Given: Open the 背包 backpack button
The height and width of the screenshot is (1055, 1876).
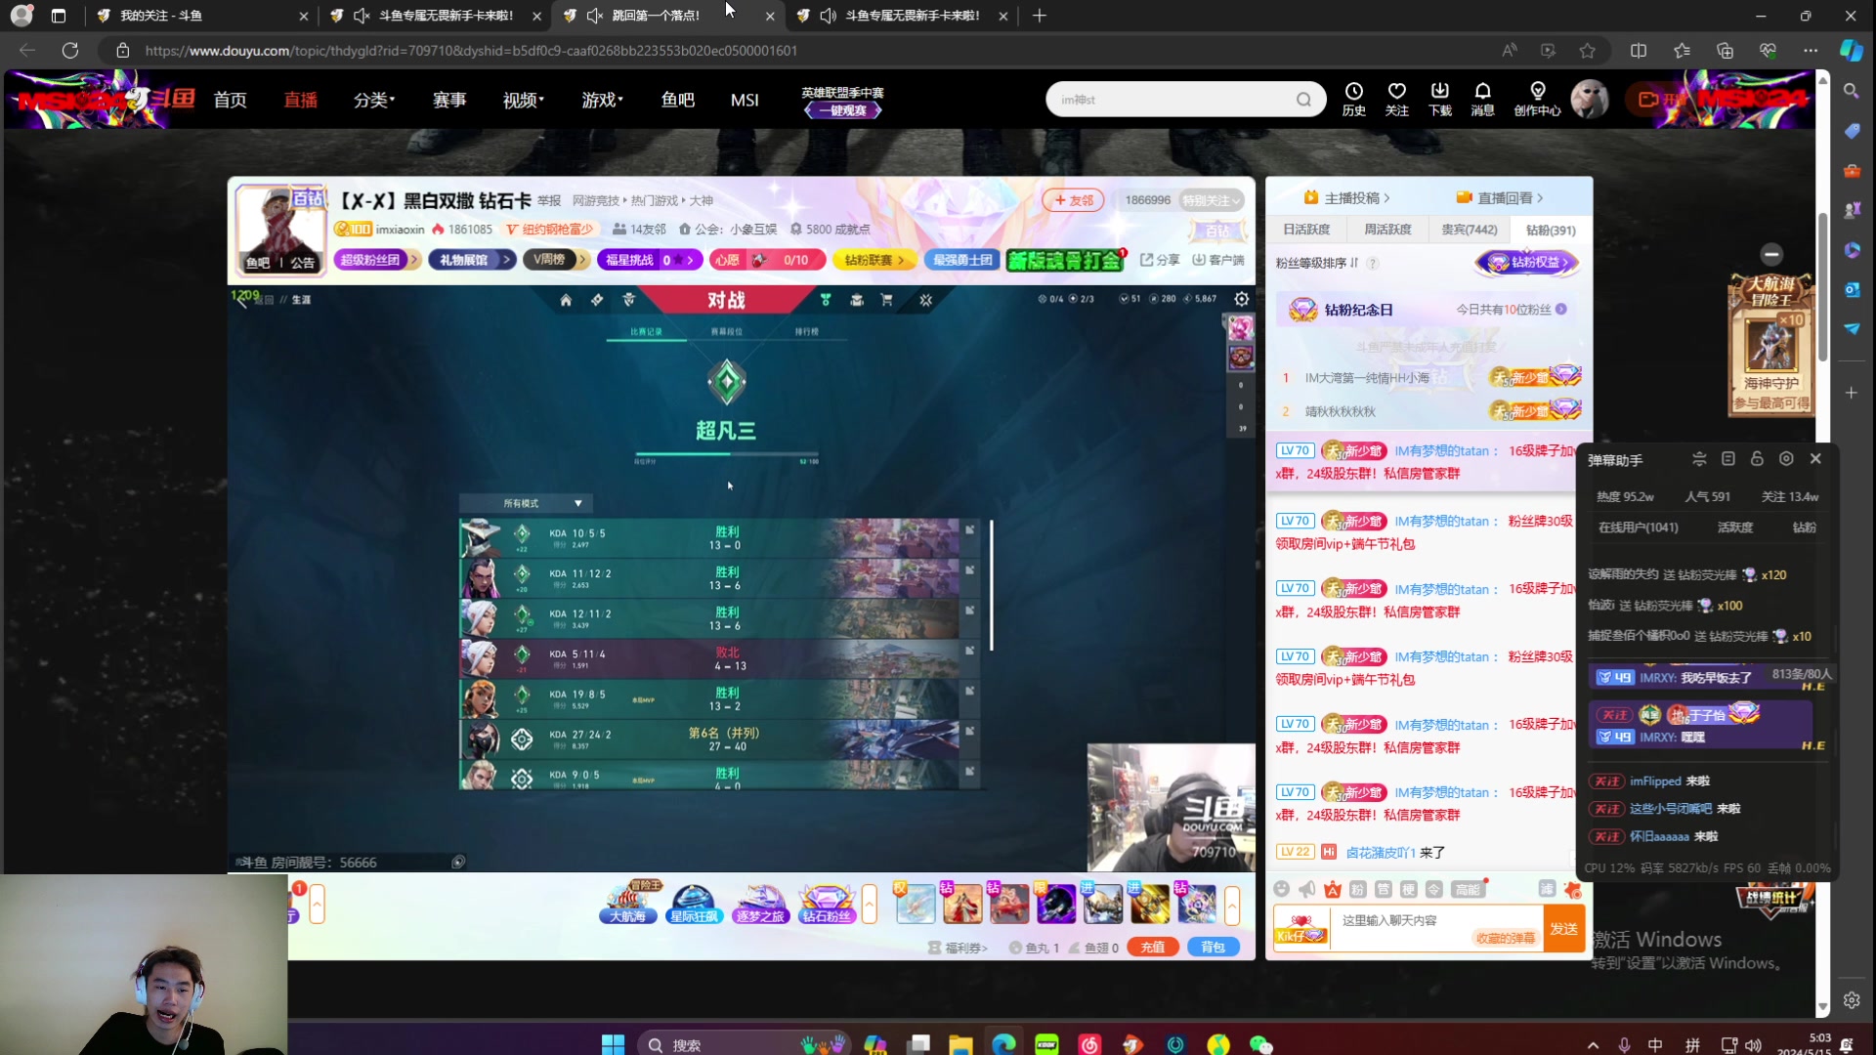Looking at the screenshot, I should pyautogui.click(x=1213, y=947).
